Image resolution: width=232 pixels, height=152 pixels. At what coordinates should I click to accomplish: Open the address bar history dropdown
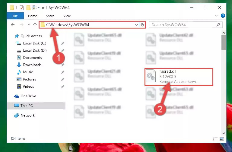point(136,25)
